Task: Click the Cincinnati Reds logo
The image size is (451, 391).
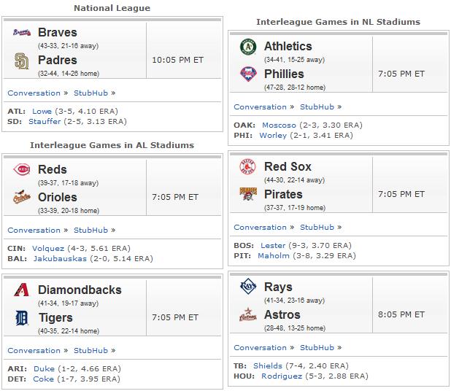Action: click(x=22, y=169)
